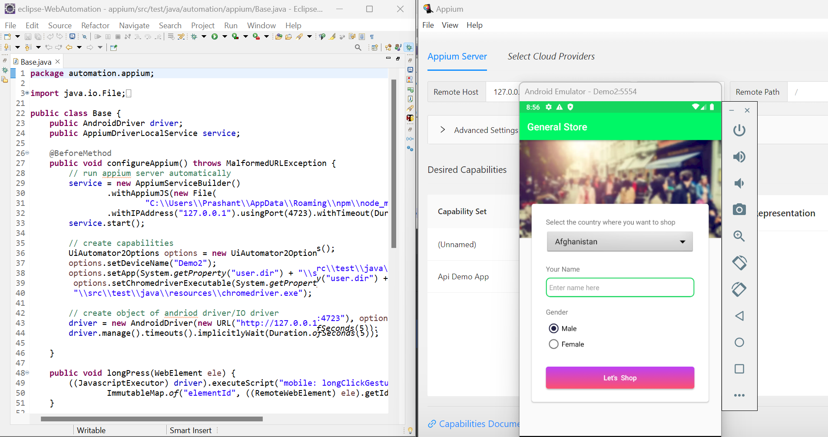
Task: Click the Enter name here field
Action: [x=620, y=288]
